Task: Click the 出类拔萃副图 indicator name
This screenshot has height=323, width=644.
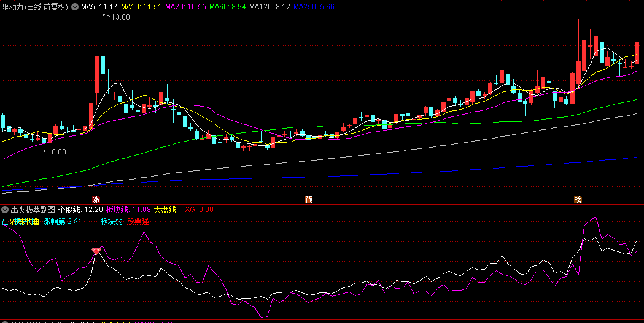Action: click(x=33, y=210)
